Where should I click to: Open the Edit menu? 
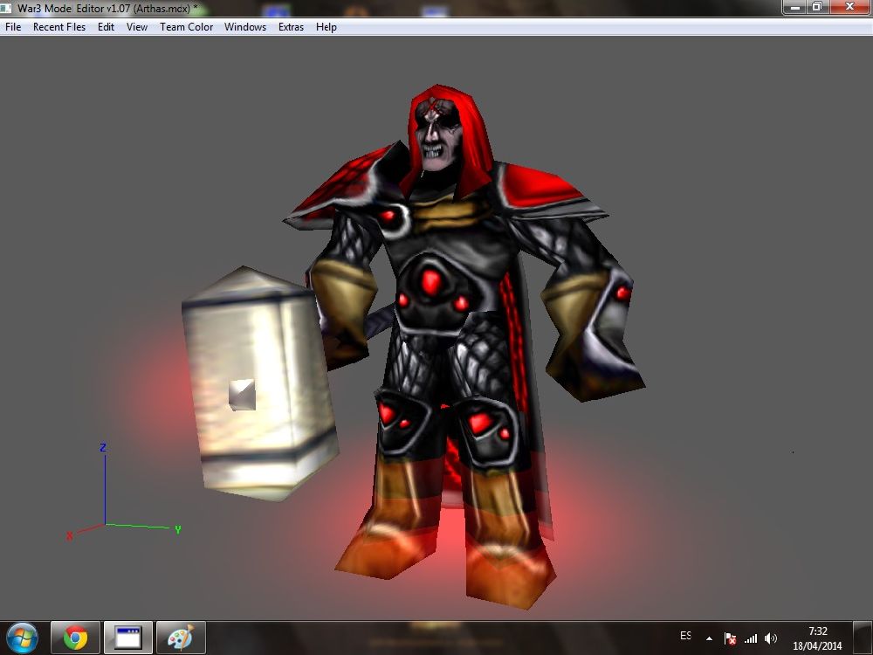[106, 27]
